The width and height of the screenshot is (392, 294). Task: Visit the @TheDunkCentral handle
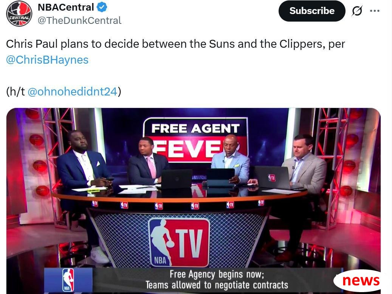[x=79, y=20]
